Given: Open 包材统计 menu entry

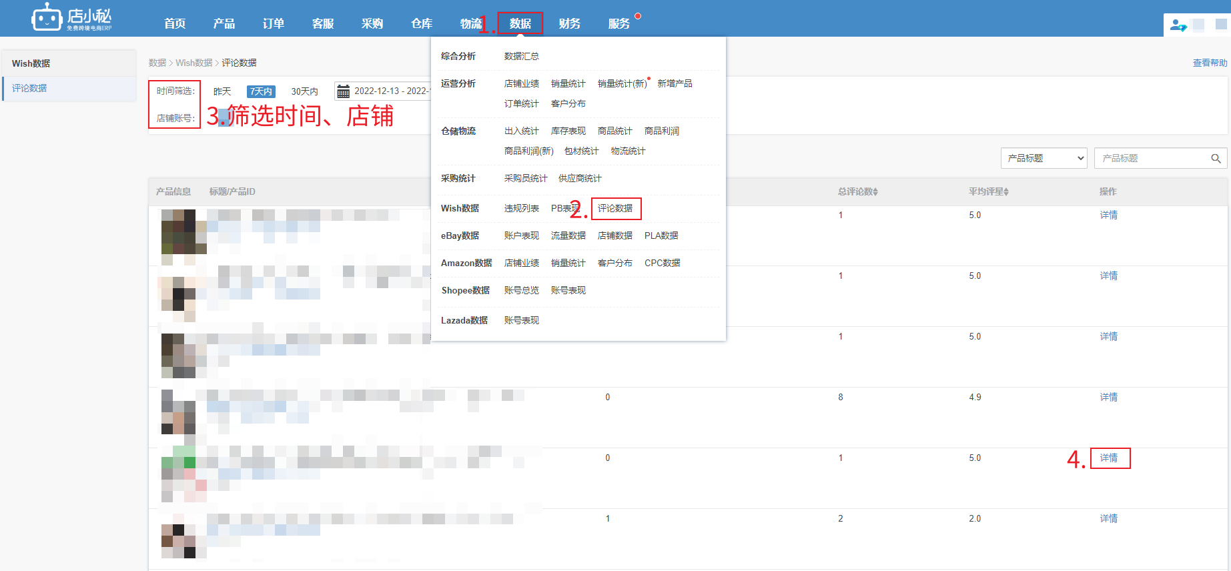Looking at the screenshot, I should pyautogui.click(x=582, y=151).
